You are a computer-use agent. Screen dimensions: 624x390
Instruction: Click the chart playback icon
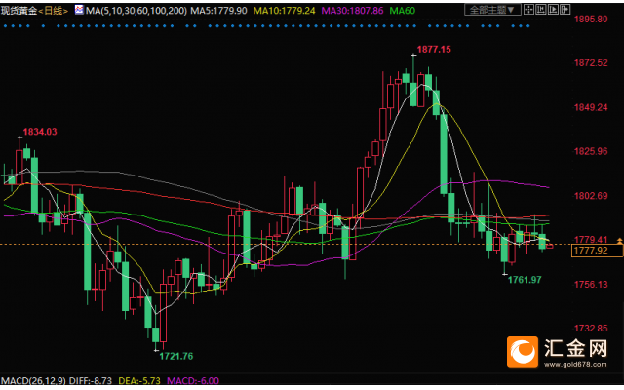point(553,10)
